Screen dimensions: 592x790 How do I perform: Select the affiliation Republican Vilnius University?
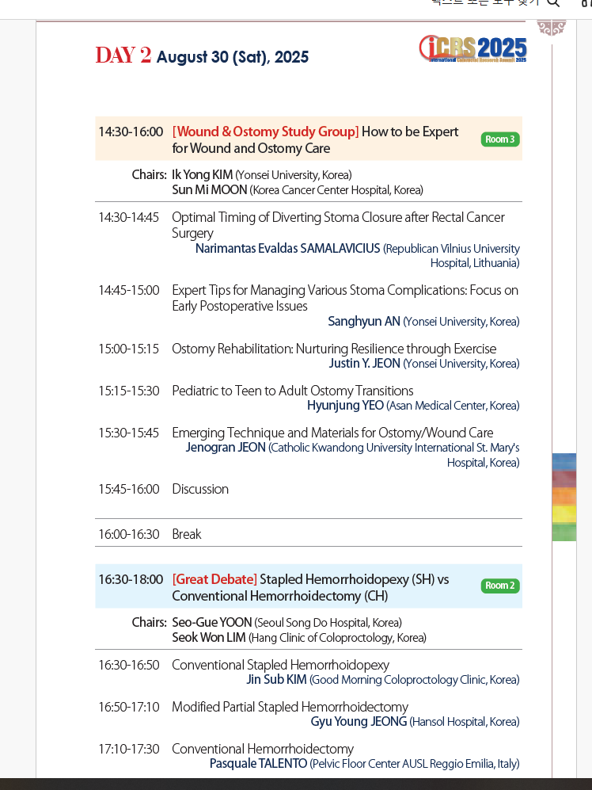(x=453, y=249)
